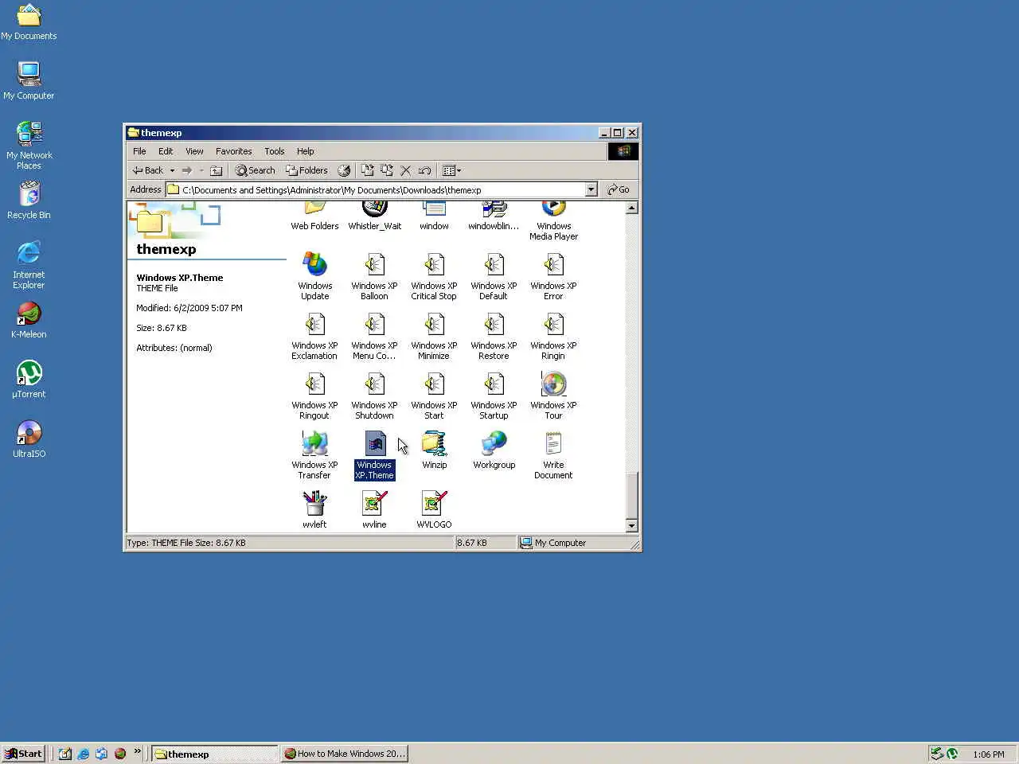The width and height of the screenshot is (1019, 764).
Task: Select the Web Folders item
Action: [x=315, y=216]
